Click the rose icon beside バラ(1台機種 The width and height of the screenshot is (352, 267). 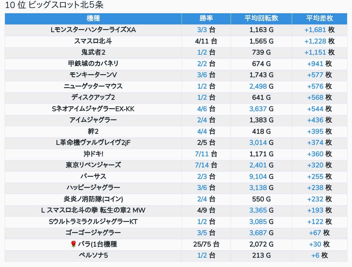coord(73,244)
